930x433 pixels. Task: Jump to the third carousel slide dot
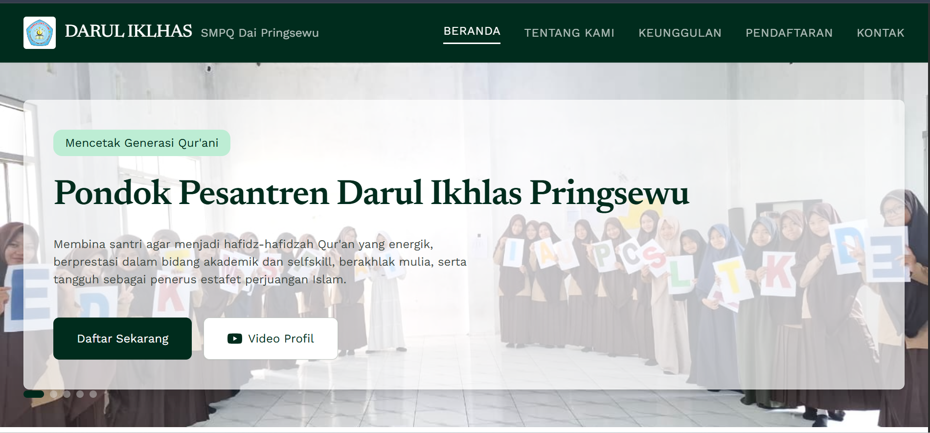click(67, 394)
